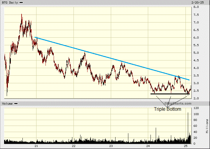This screenshot has height=149, width=210.
Task: Click the year '23' on the time axis
Action: [x=111, y=146]
